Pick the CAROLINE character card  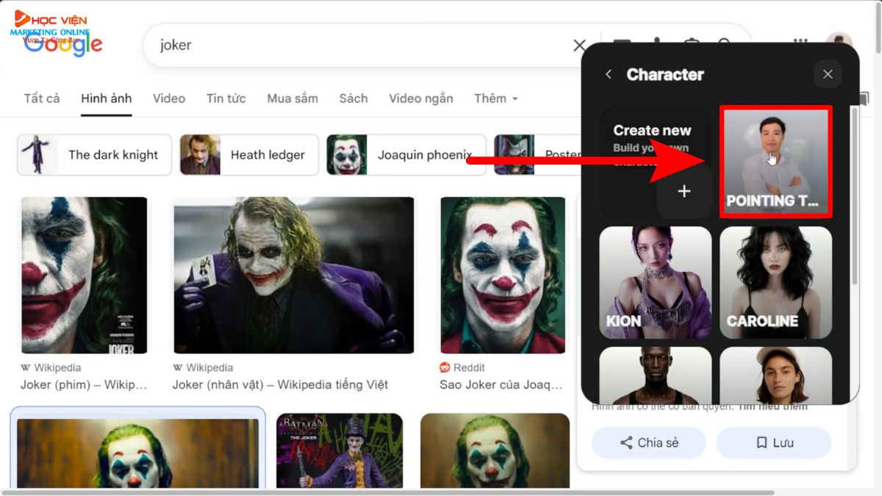[775, 282]
